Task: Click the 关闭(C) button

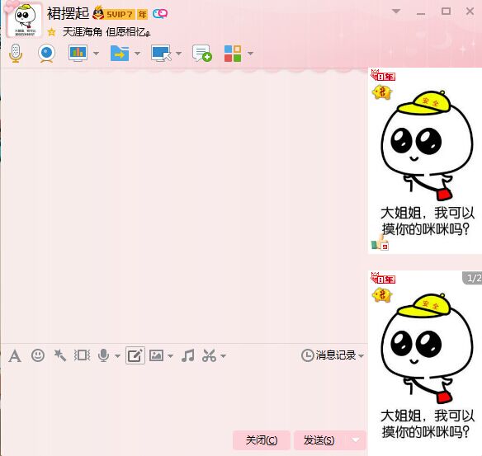Action: (x=262, y=440)
